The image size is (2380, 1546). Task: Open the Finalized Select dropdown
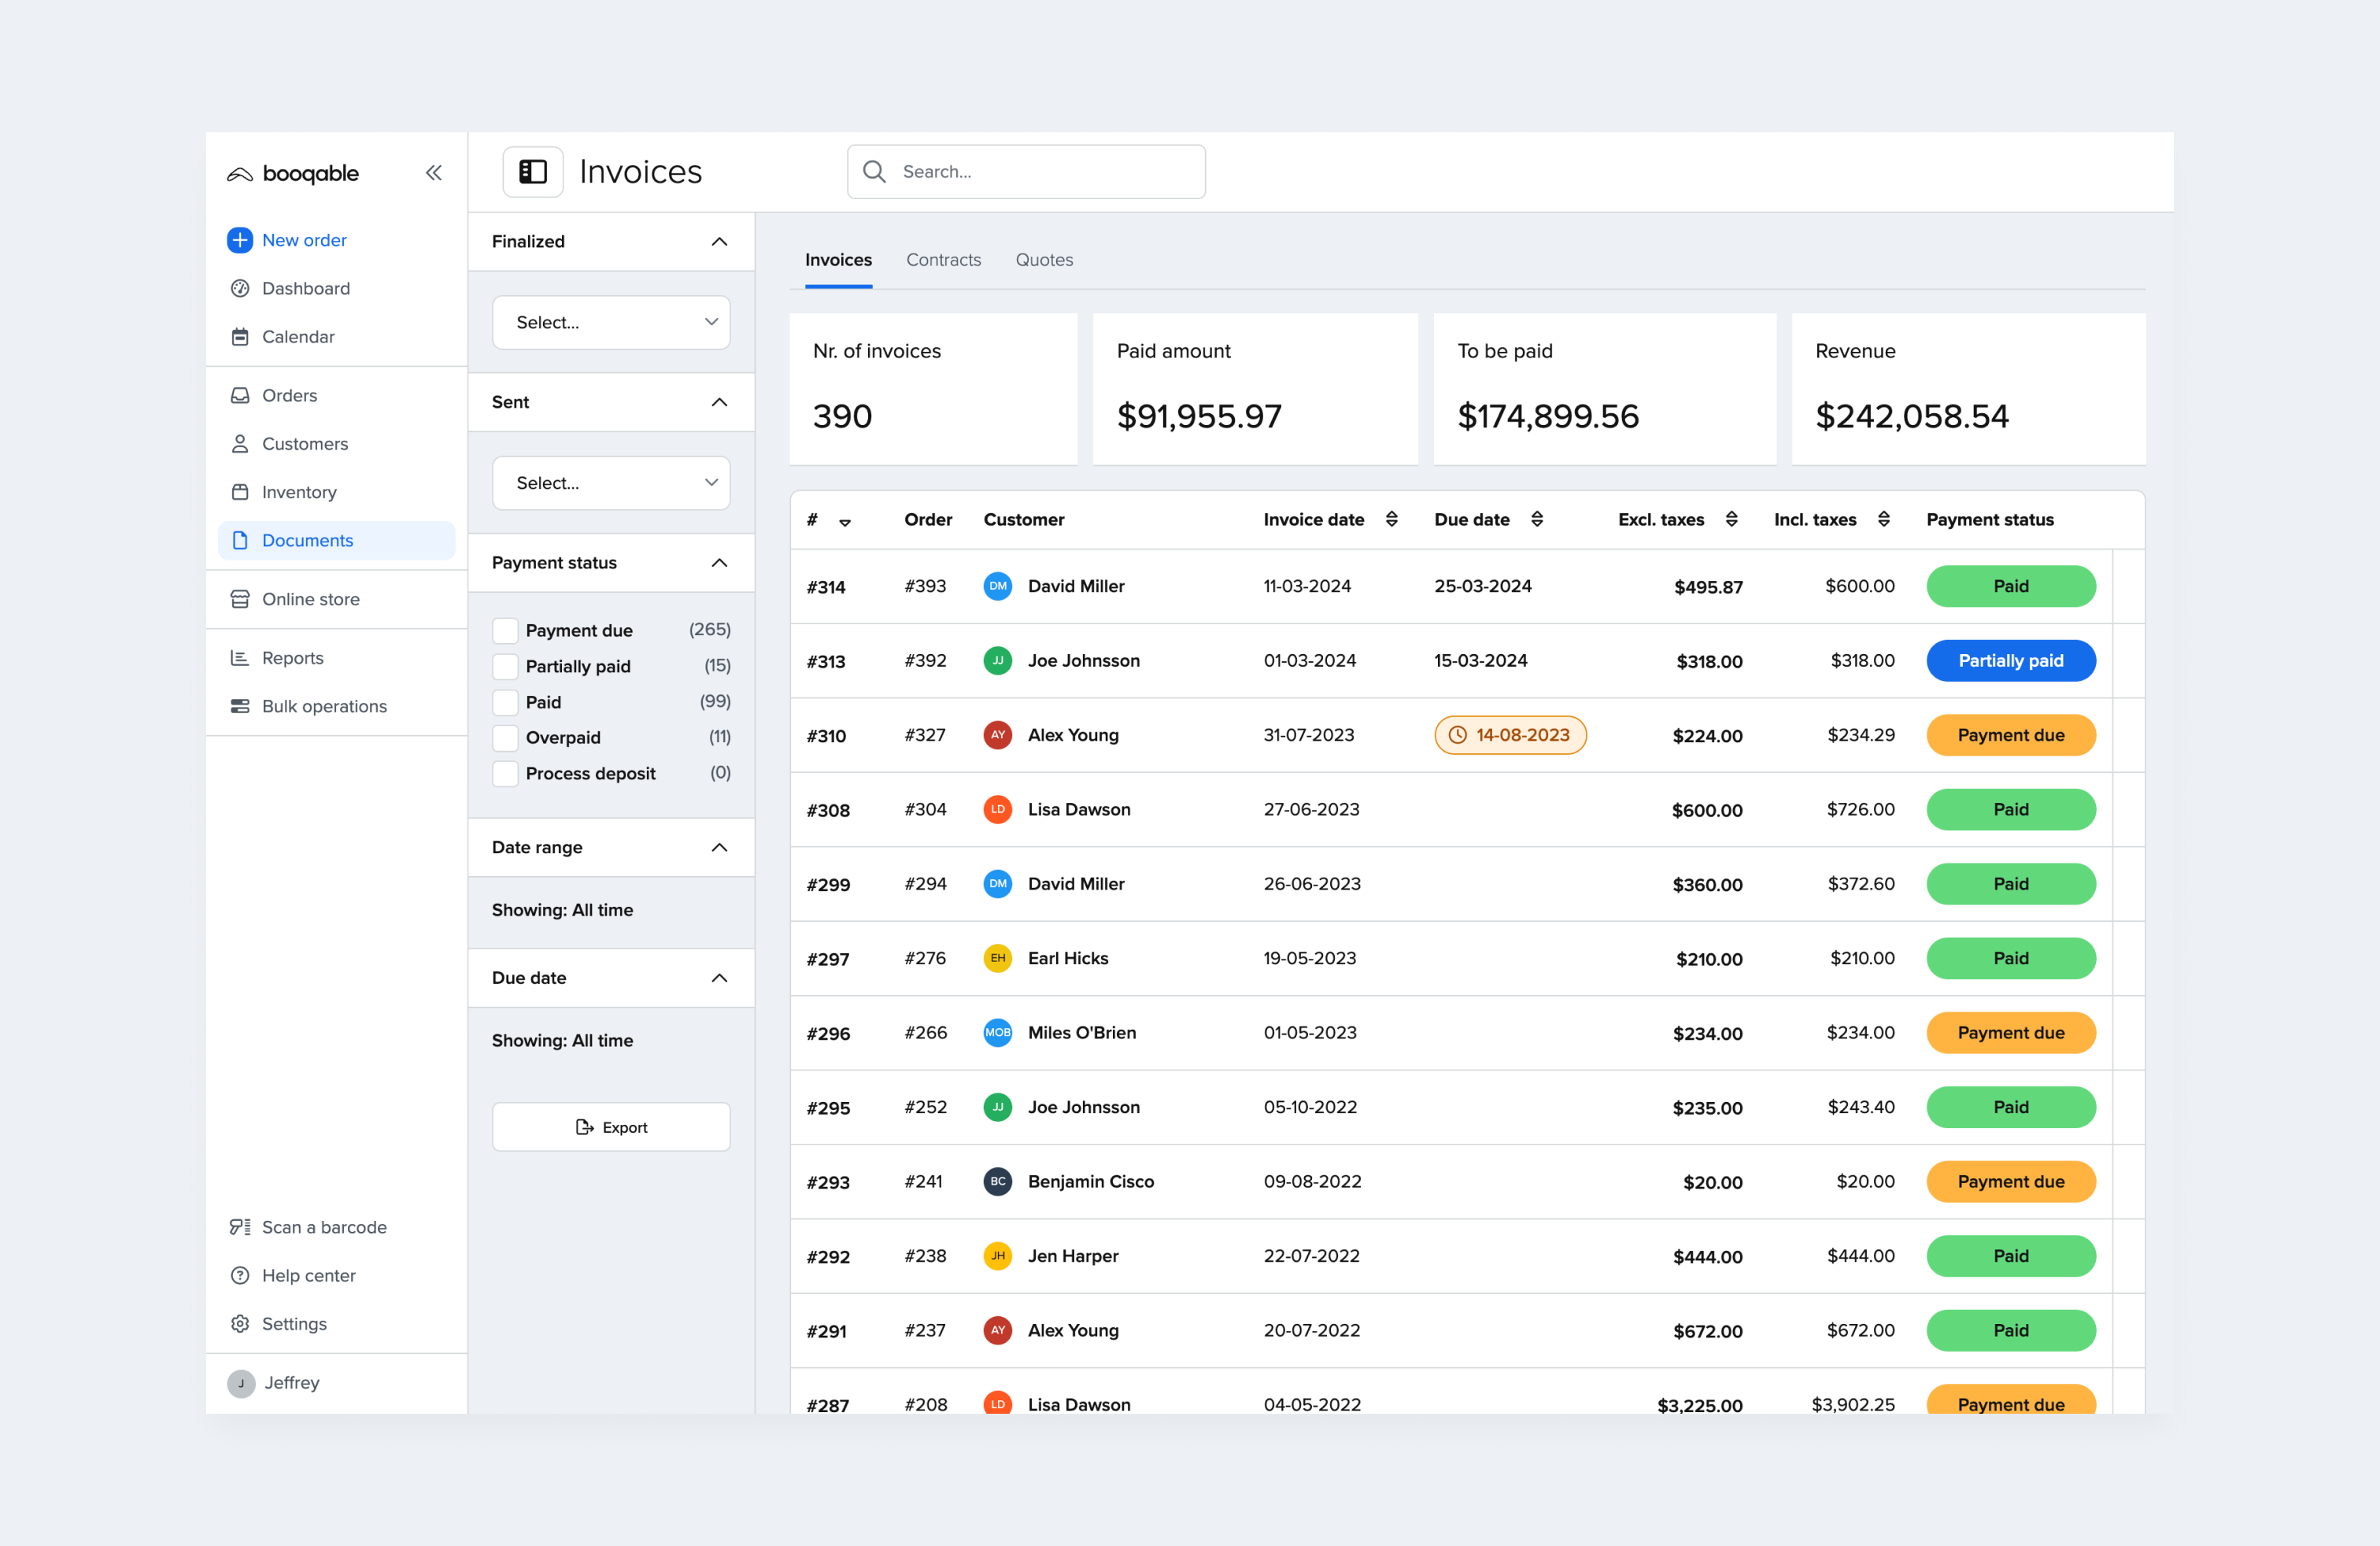tap(610, 322)
